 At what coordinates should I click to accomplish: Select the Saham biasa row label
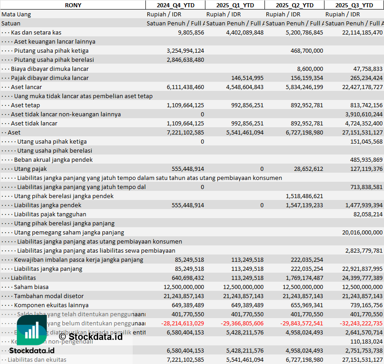(x=31, y=287)
